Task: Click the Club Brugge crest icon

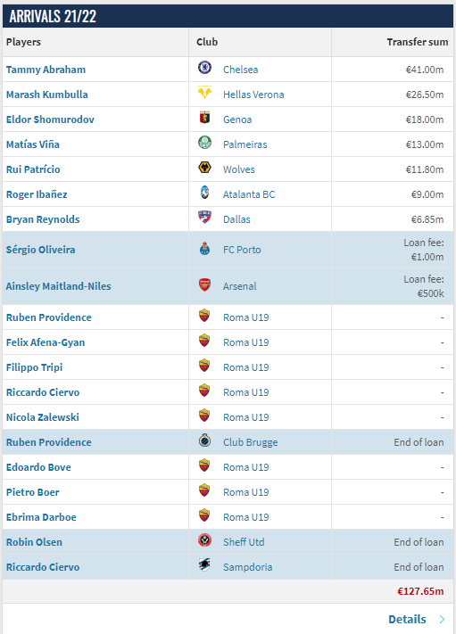Action: point(204,441)
